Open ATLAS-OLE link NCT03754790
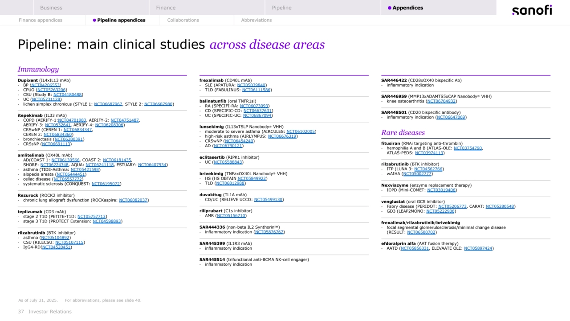Viewport: 570px width, 321px height. (x=468, y=148)
